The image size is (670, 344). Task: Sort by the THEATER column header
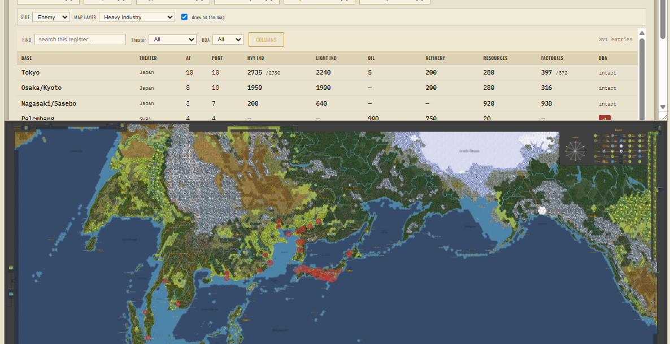click(x=148, y=58)
